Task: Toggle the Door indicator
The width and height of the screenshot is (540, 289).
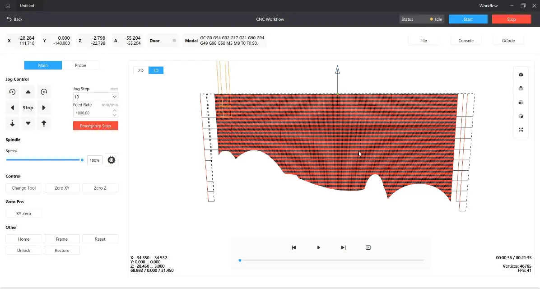Action: (174, 41)
